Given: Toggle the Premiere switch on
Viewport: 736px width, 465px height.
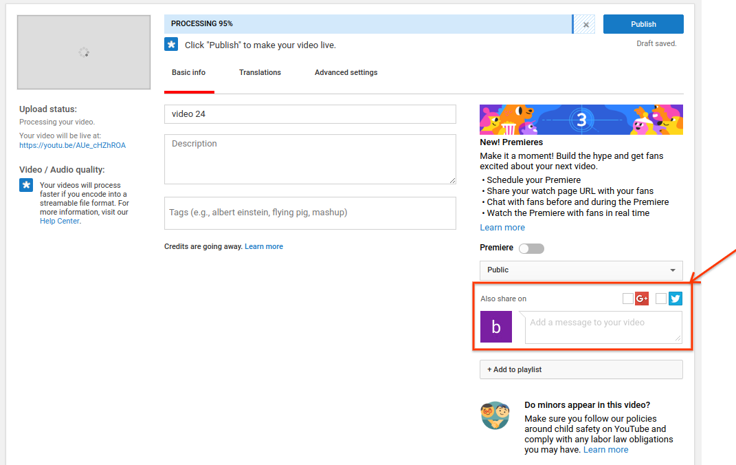Looking at the screenshot, I should click(x=531, y=248).
